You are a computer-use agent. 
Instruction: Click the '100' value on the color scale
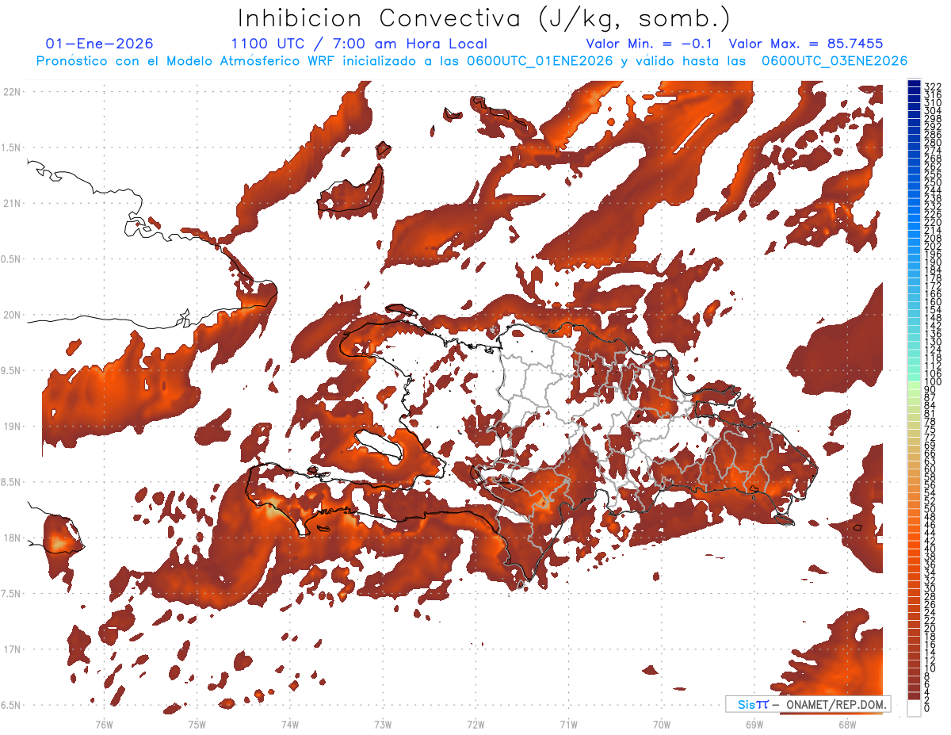pyautogui.click(x=933, y=383)
